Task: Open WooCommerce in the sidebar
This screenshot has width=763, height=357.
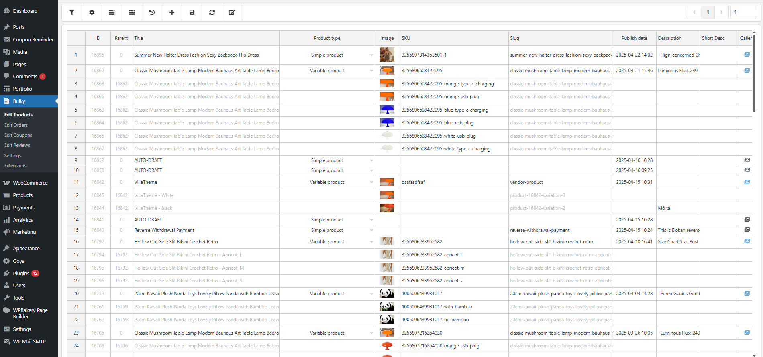Action: [x=30, y=183]
